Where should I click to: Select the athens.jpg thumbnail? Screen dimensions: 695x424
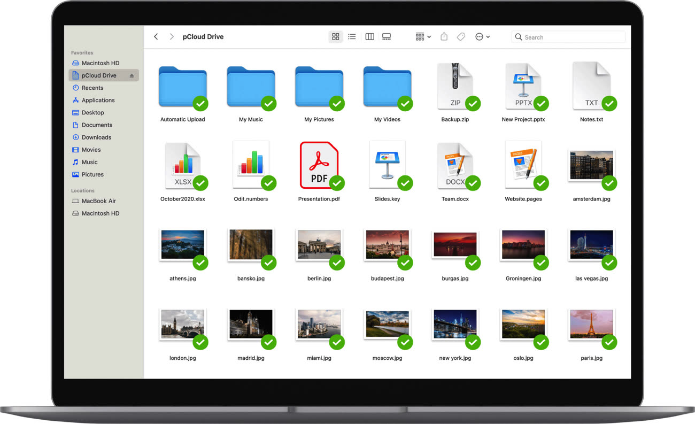point(183,245)
